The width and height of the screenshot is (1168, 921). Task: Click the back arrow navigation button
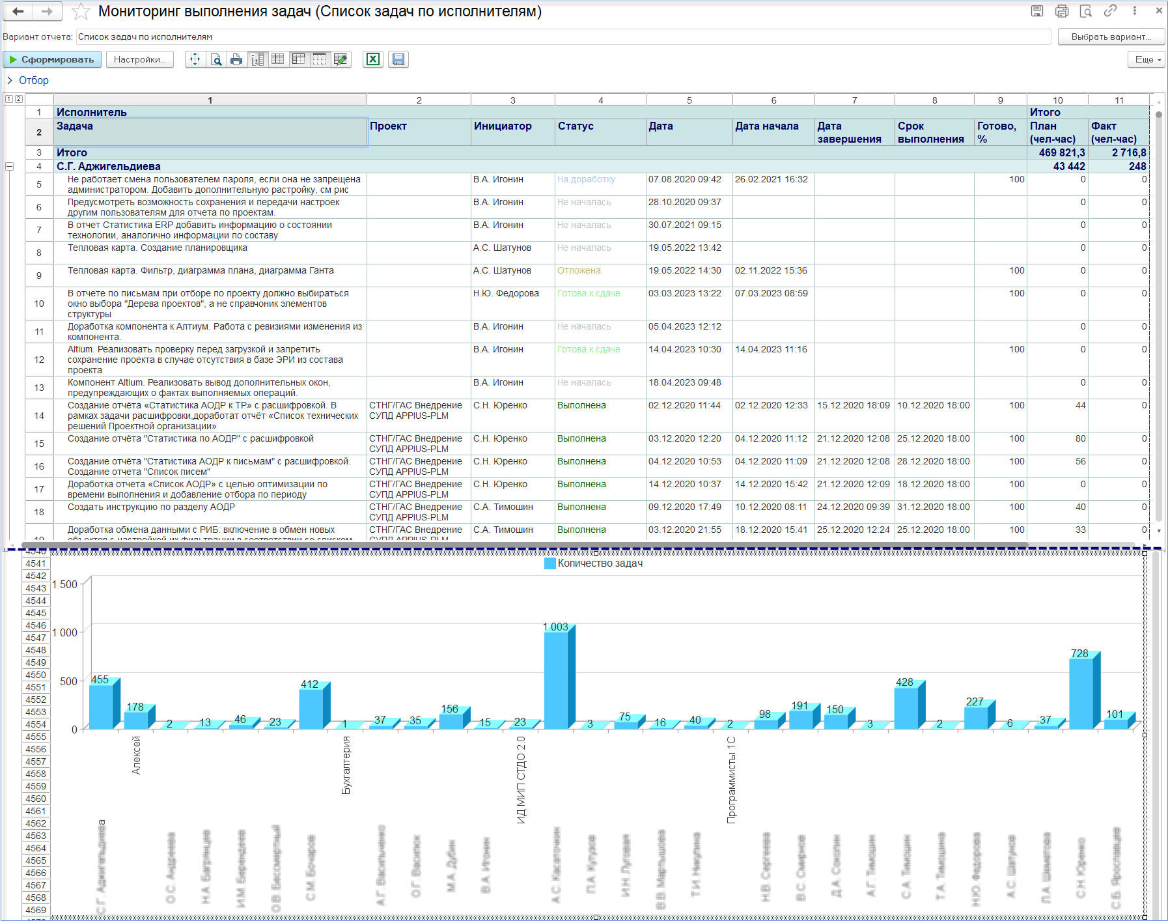tap(18, 11)
